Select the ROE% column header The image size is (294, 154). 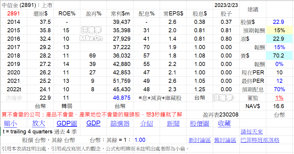tap(67, 14)
